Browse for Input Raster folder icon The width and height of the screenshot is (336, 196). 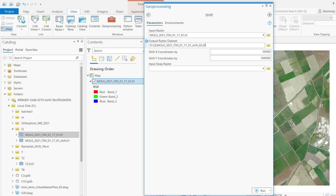tap(268, 35)
